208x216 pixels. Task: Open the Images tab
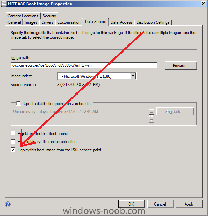point(31,22)
